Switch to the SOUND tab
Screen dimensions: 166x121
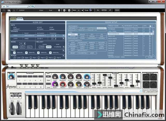pyautogui.click(x=13, y=19)
